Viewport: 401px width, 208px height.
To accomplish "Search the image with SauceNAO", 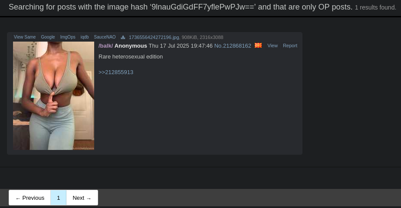I will click(105, 37).
